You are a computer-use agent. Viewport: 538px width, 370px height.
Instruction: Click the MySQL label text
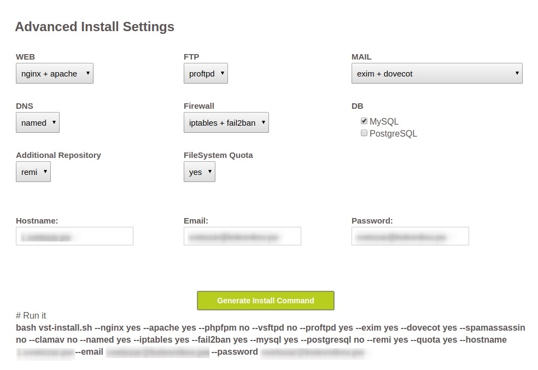coord(384,122)
